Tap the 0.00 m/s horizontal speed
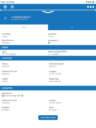The image size is (96, 128). click(53, 66)
